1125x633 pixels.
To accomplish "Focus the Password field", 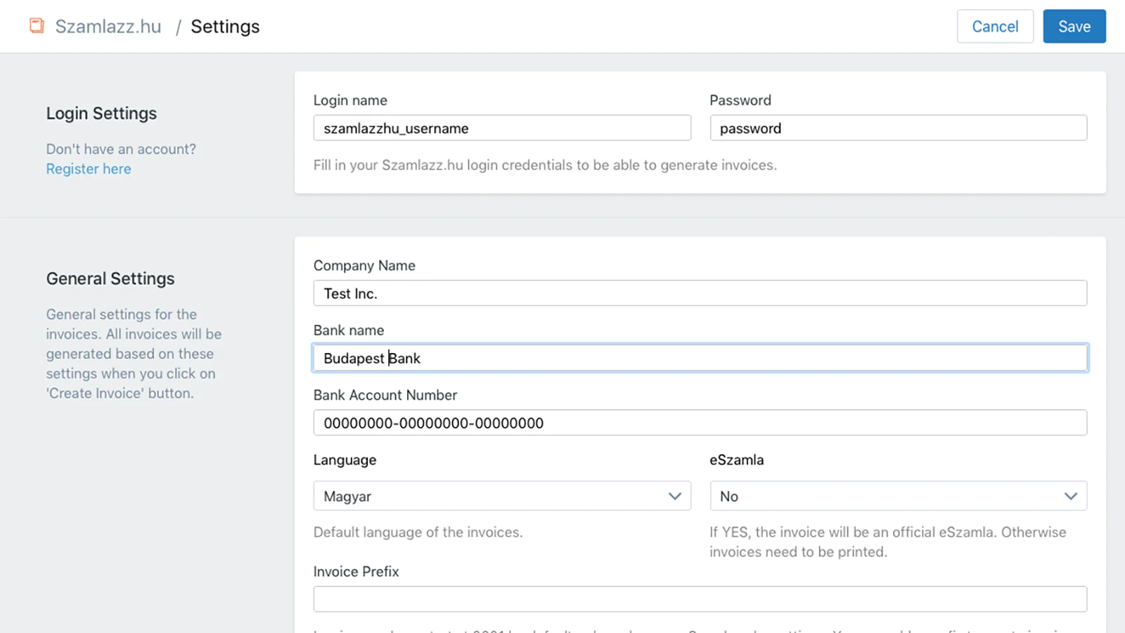I will point(899,128).
